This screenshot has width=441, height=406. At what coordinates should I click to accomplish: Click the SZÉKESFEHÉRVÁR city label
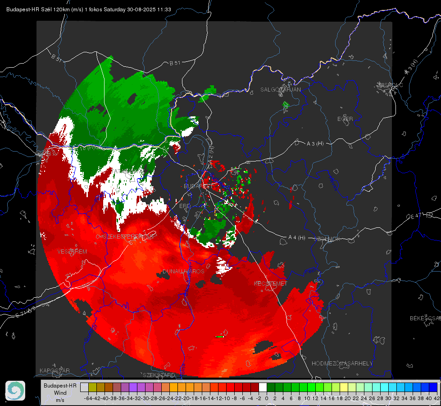pyautogui.click(x=127, y=237)
